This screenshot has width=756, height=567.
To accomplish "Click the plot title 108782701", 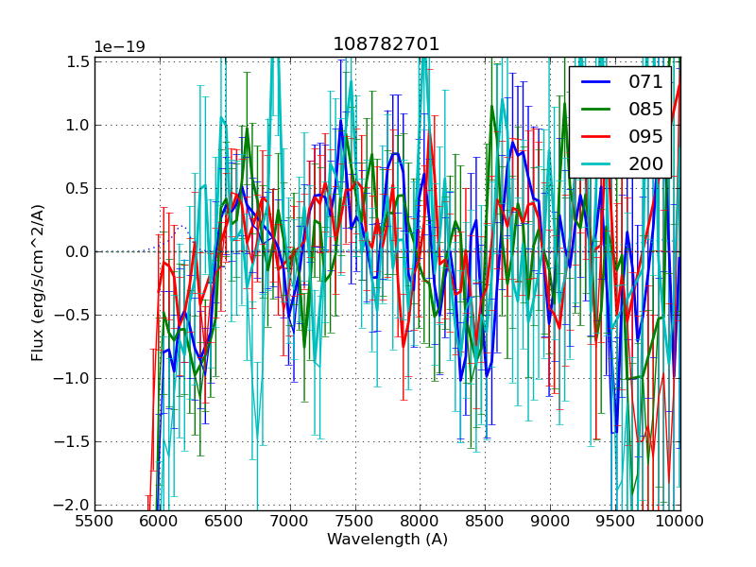I will coord(387,44).
